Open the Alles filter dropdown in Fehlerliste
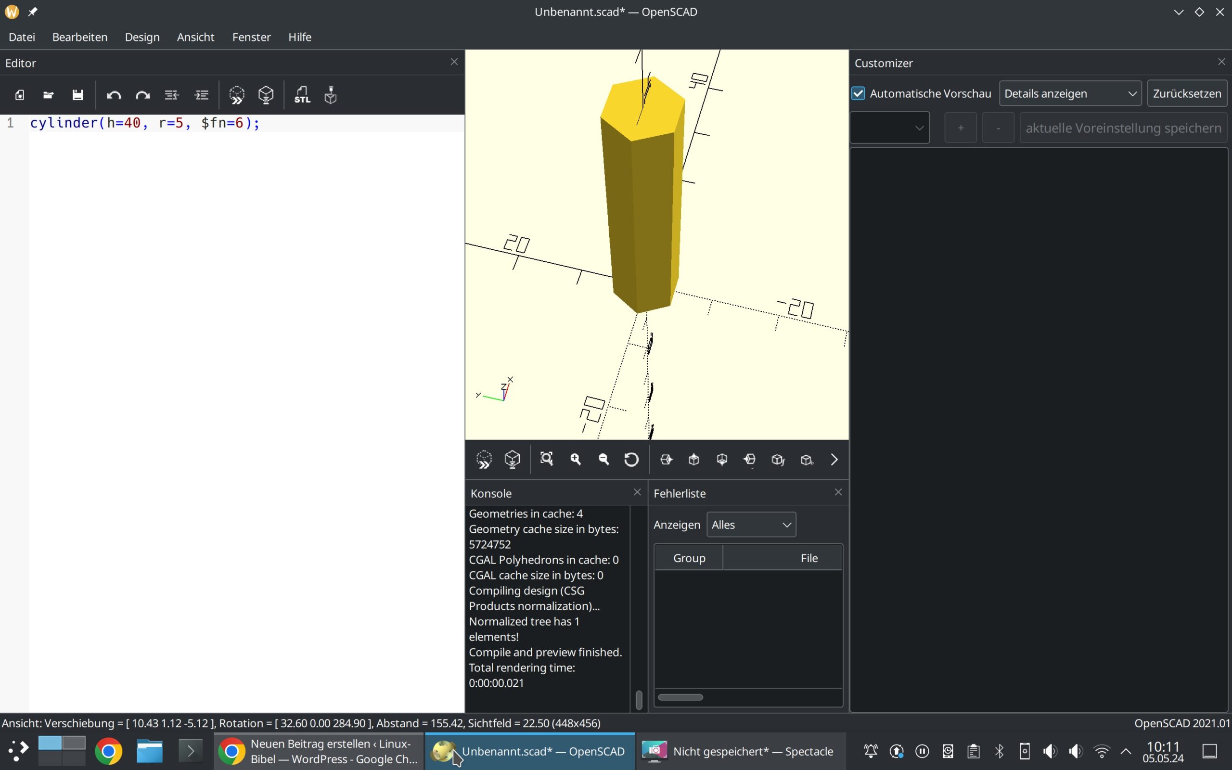The height and width of the screenshot is (770, 1232). [750, 525]
